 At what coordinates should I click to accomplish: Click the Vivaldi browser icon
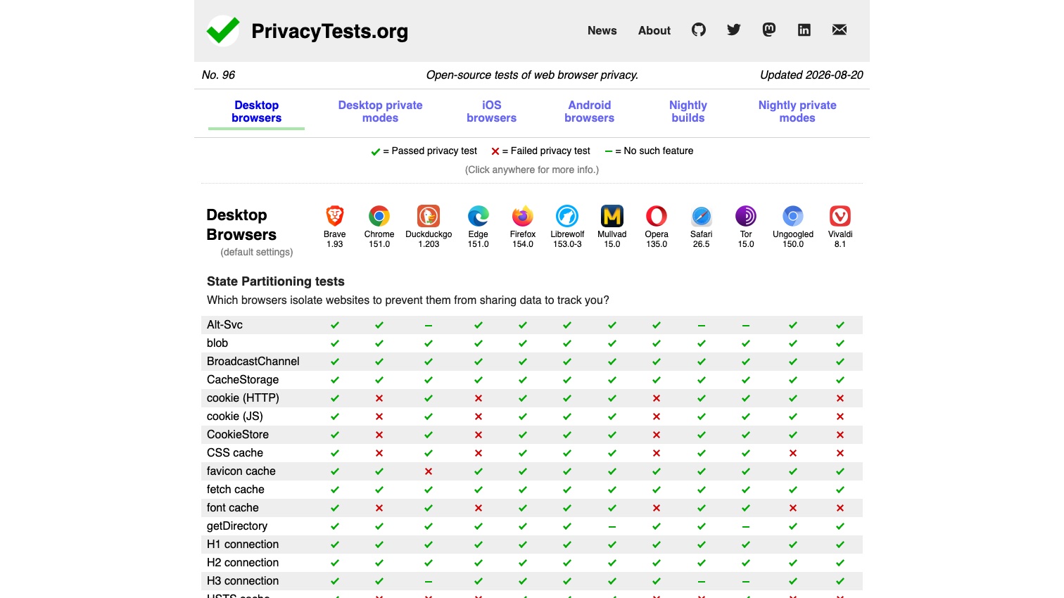pyautogui.click(x=840, y=216)
